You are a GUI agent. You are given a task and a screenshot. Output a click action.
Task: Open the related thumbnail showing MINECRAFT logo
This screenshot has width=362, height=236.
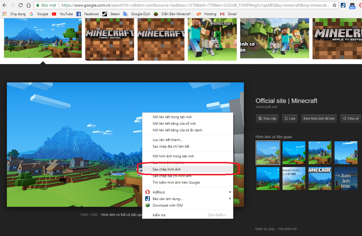[x=320, y=179]
